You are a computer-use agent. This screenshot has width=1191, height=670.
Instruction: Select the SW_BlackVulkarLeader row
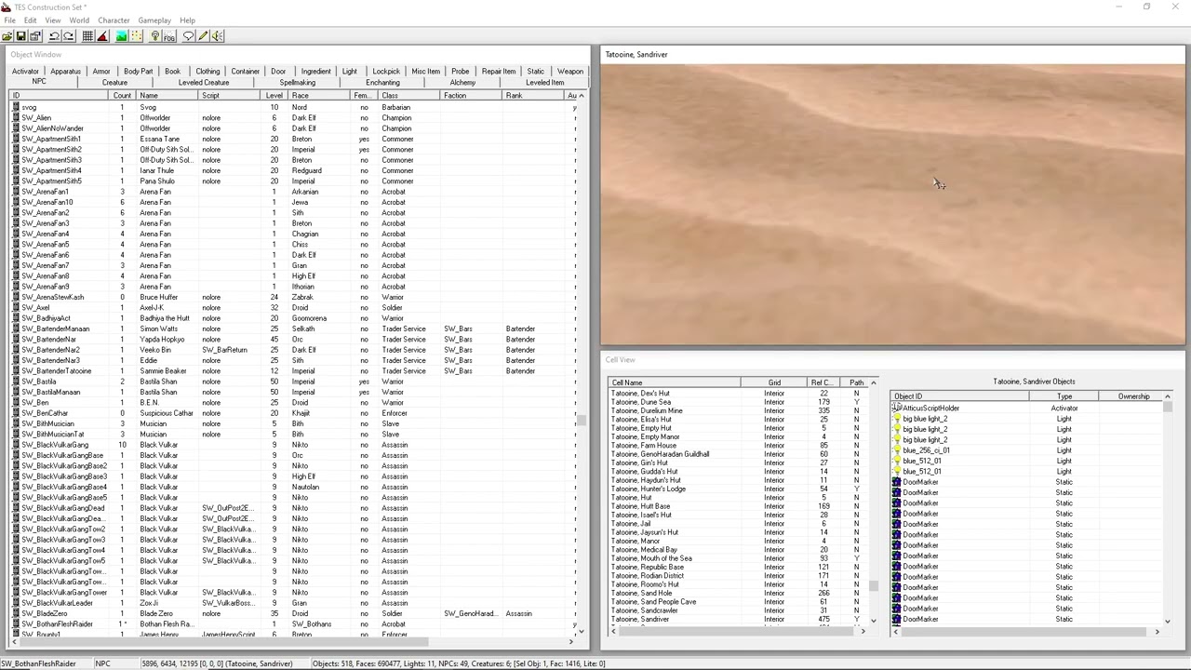(293, 603)
